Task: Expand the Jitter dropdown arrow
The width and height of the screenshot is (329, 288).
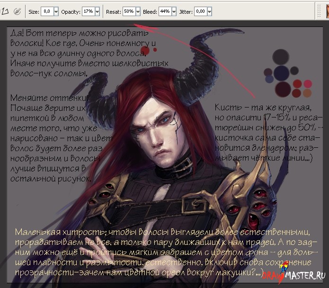Action: [x=209, y=11]
